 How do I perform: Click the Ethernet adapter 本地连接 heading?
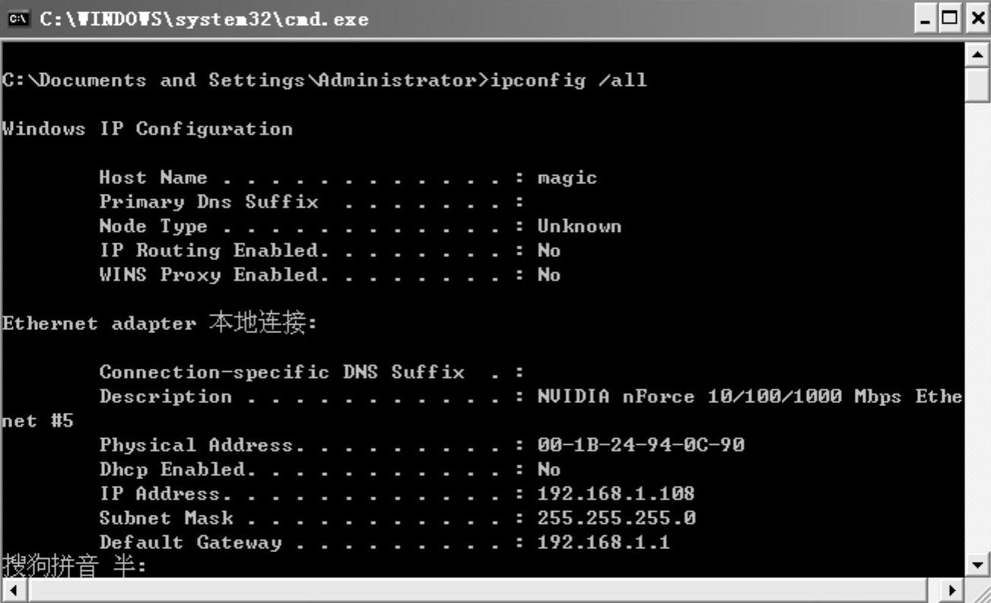(158, 323)
